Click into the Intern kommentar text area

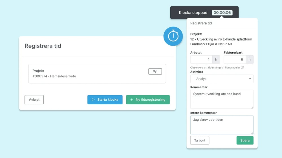tap(222, 125)
